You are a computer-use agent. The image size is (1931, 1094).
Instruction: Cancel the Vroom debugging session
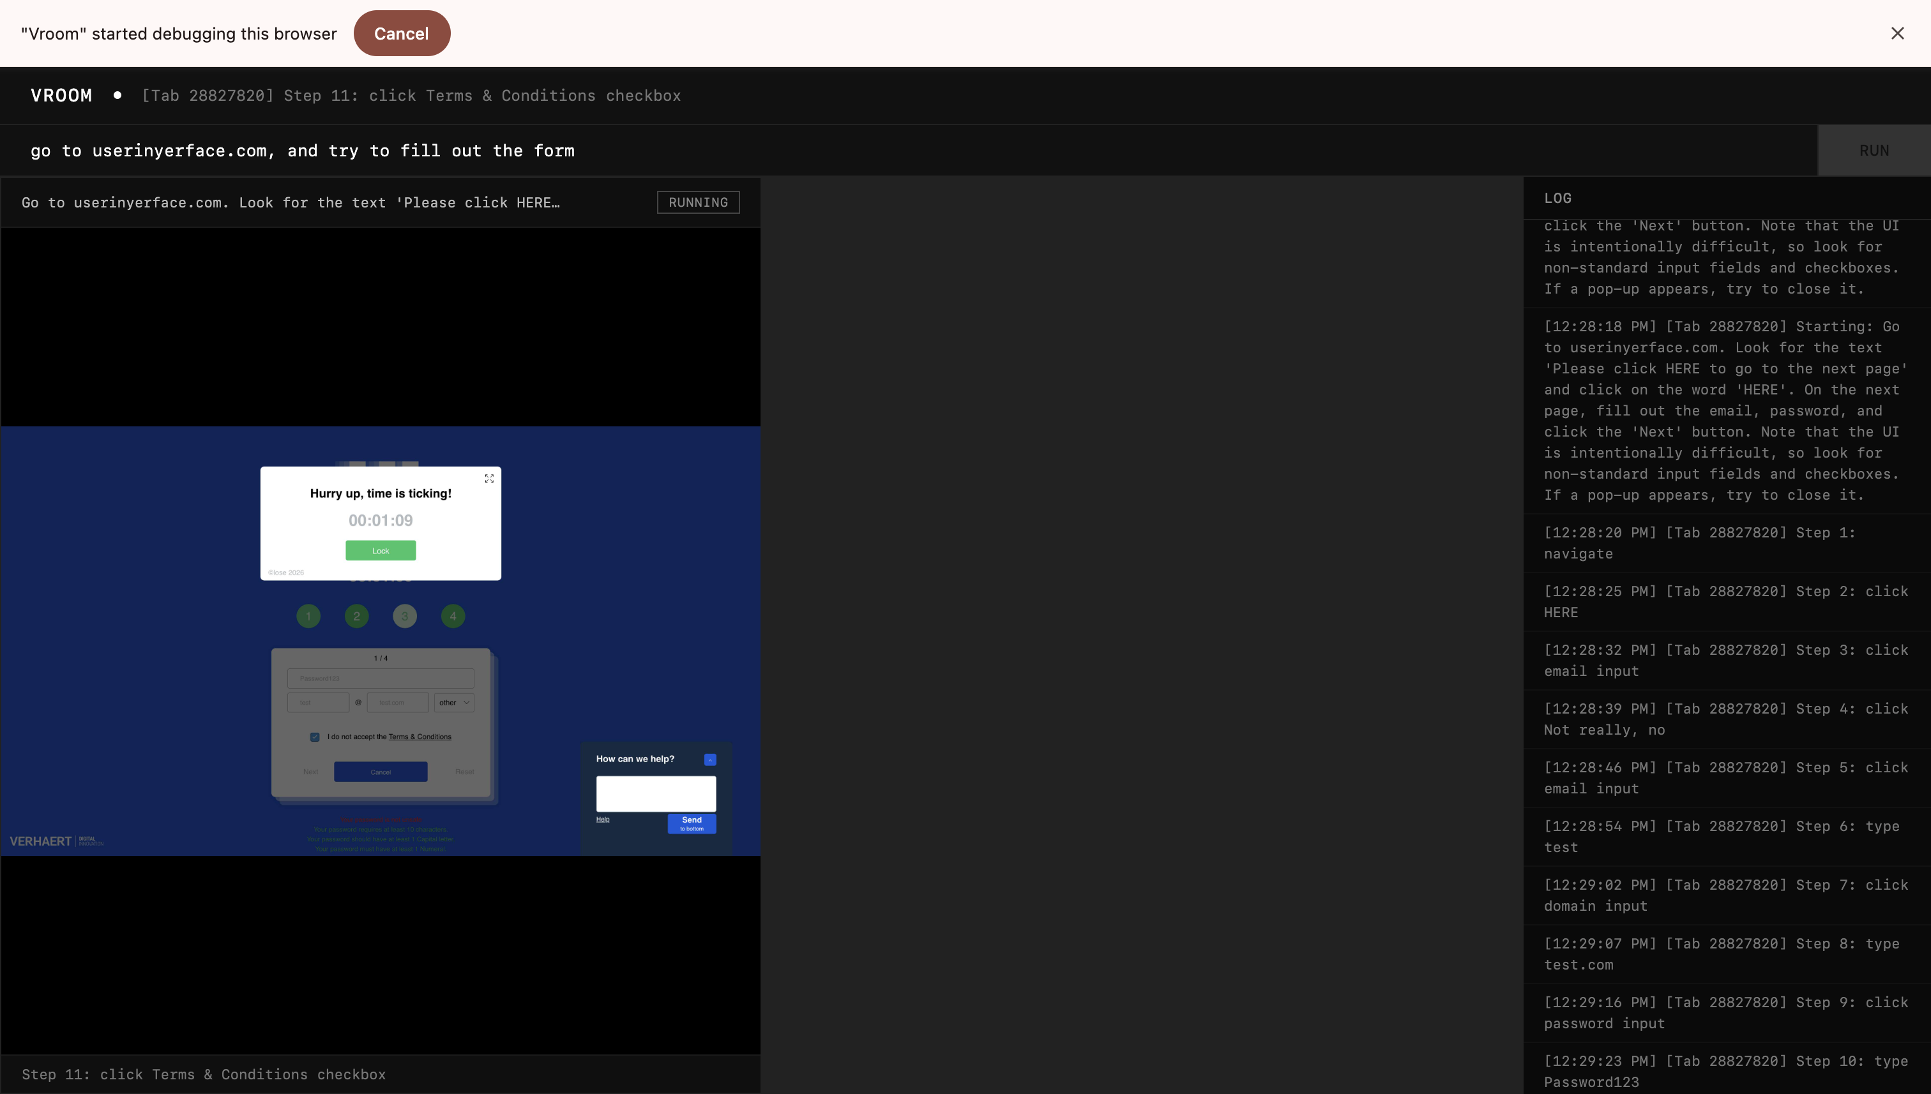[x=402, y=33]
